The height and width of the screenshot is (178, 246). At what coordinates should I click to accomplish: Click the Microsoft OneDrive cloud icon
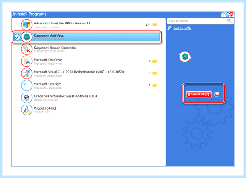(27, 61)
